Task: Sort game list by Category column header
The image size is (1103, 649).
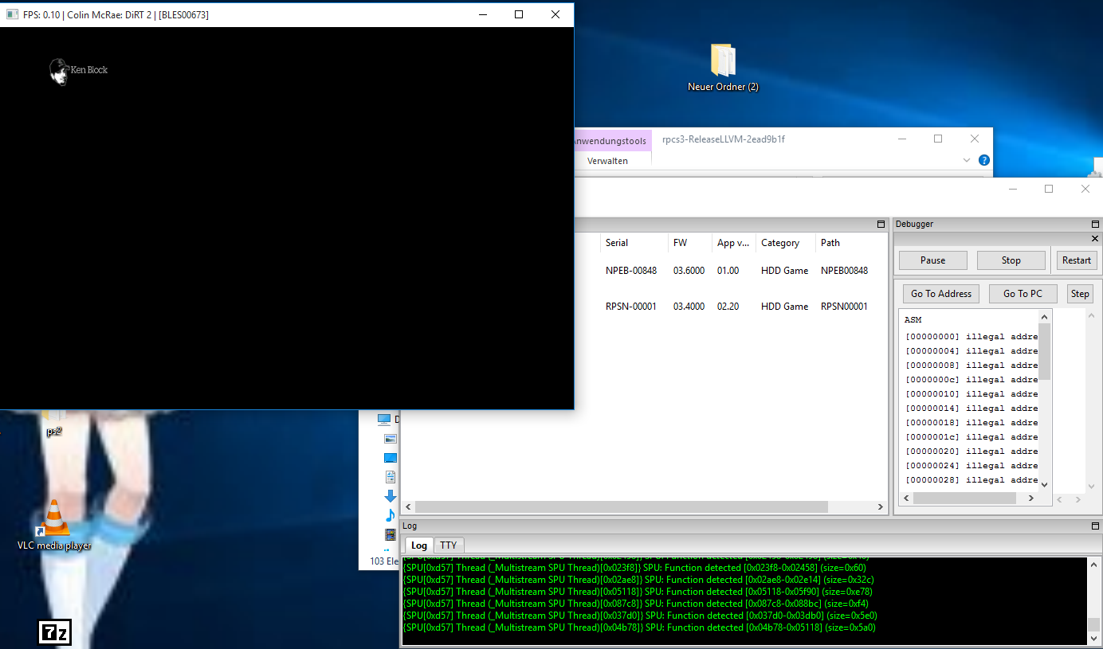Action: pos(779,243)
